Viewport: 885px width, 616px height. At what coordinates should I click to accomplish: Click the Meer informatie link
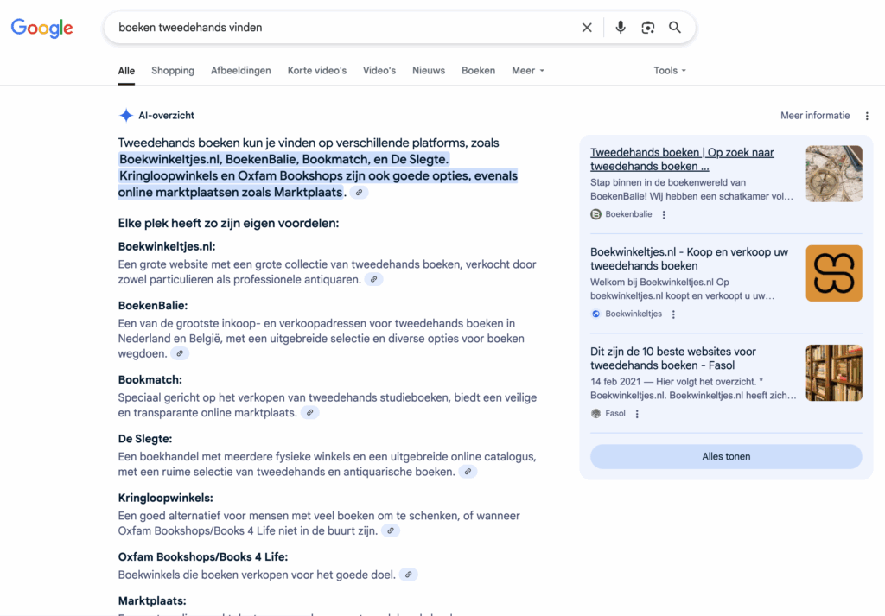tap(815, 116)
